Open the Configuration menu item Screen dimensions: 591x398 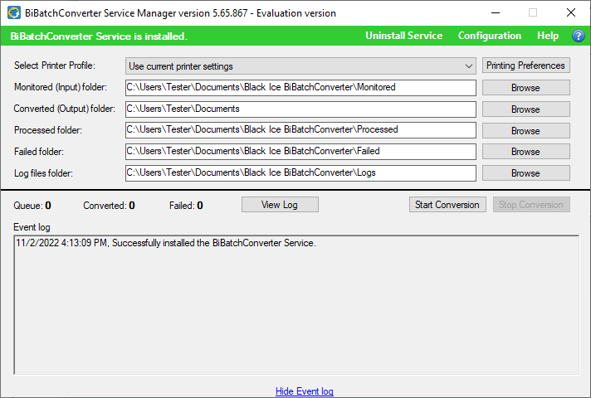click(489, 36)
